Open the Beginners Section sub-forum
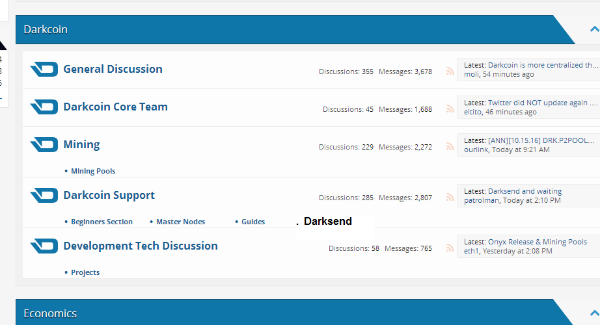The width and height of the screenshot is (600, 325). (x=102, y=222)
